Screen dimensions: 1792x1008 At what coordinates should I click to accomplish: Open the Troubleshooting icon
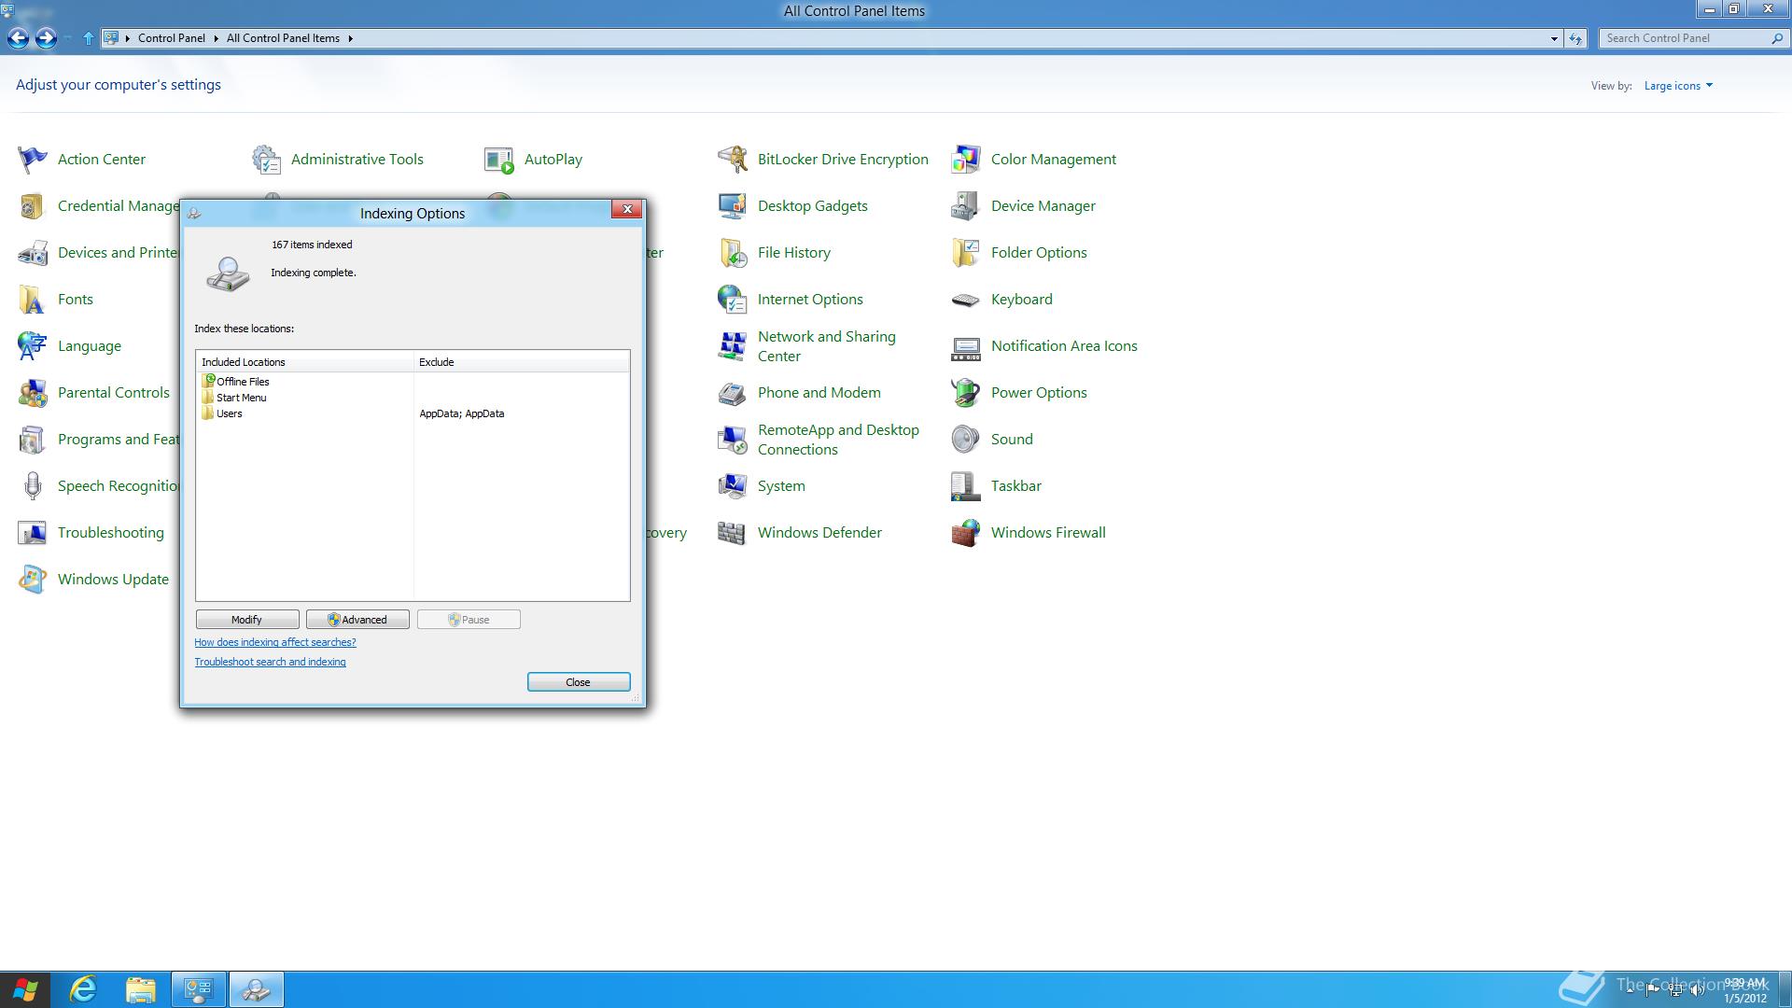coord(33,533)
